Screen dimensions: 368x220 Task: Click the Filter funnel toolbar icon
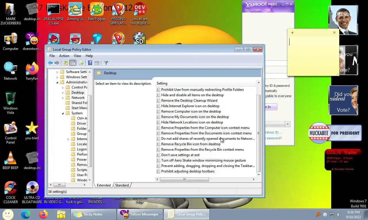tap(106, 63)
